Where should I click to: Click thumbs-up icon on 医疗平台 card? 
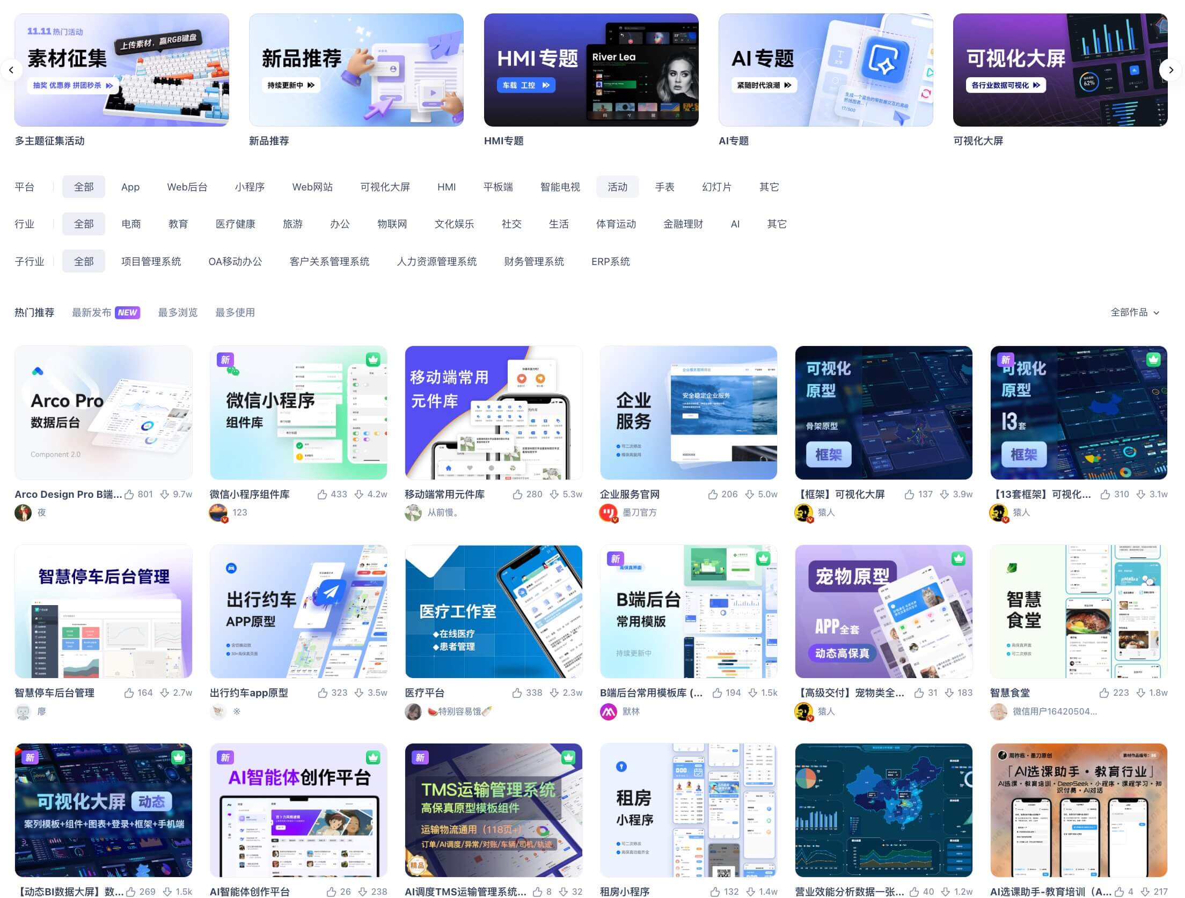click(518, 693)
